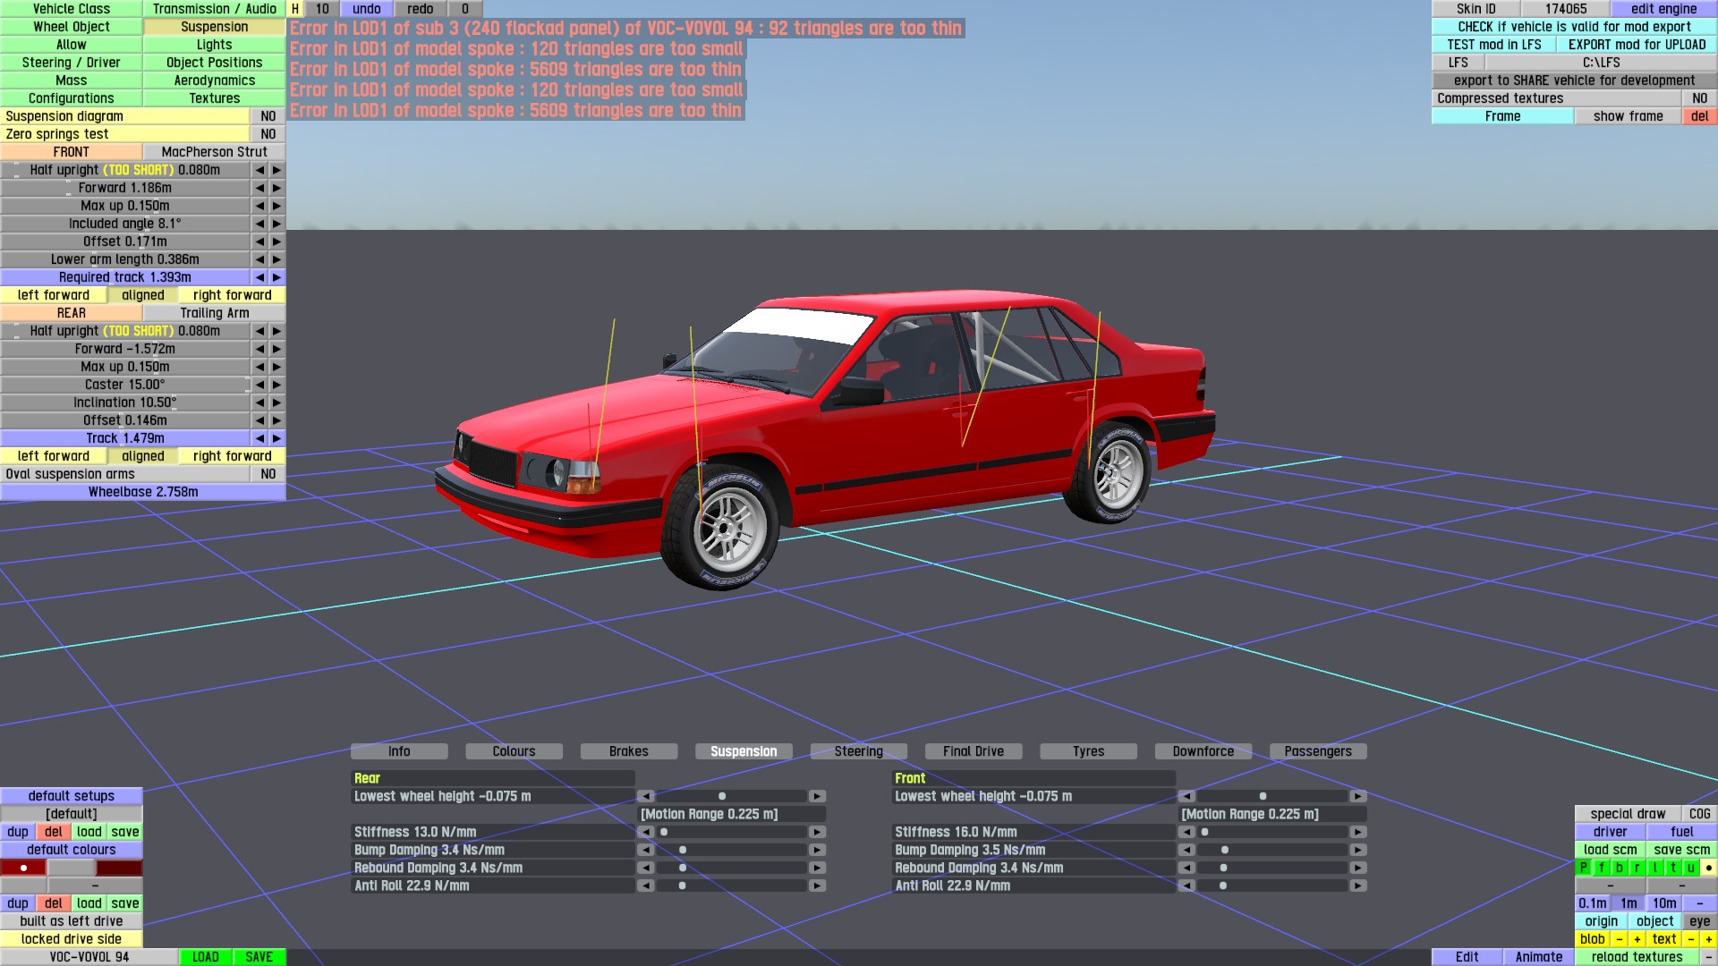This screenshot has height=966, width=1718.
Task: Click the dark red colour swatch
Action: point(119,868)
